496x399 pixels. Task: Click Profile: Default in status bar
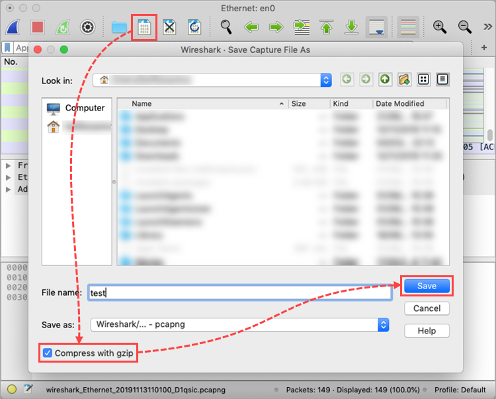(x=460, y=390)
